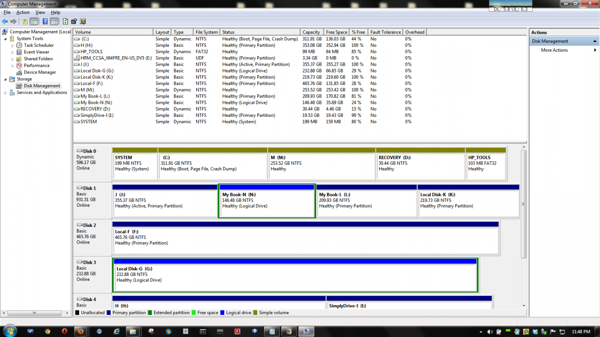Collapse the Disk Management actions header
This screenshot has width=600, height=337.
pyautogui.click(x=595, y=41)
